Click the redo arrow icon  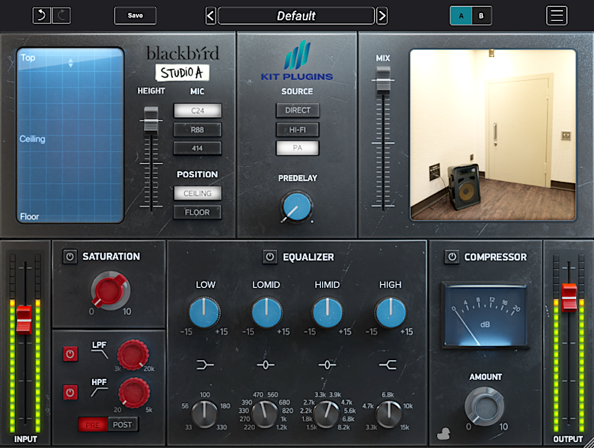pyautogui.click(x=61, y=15)
